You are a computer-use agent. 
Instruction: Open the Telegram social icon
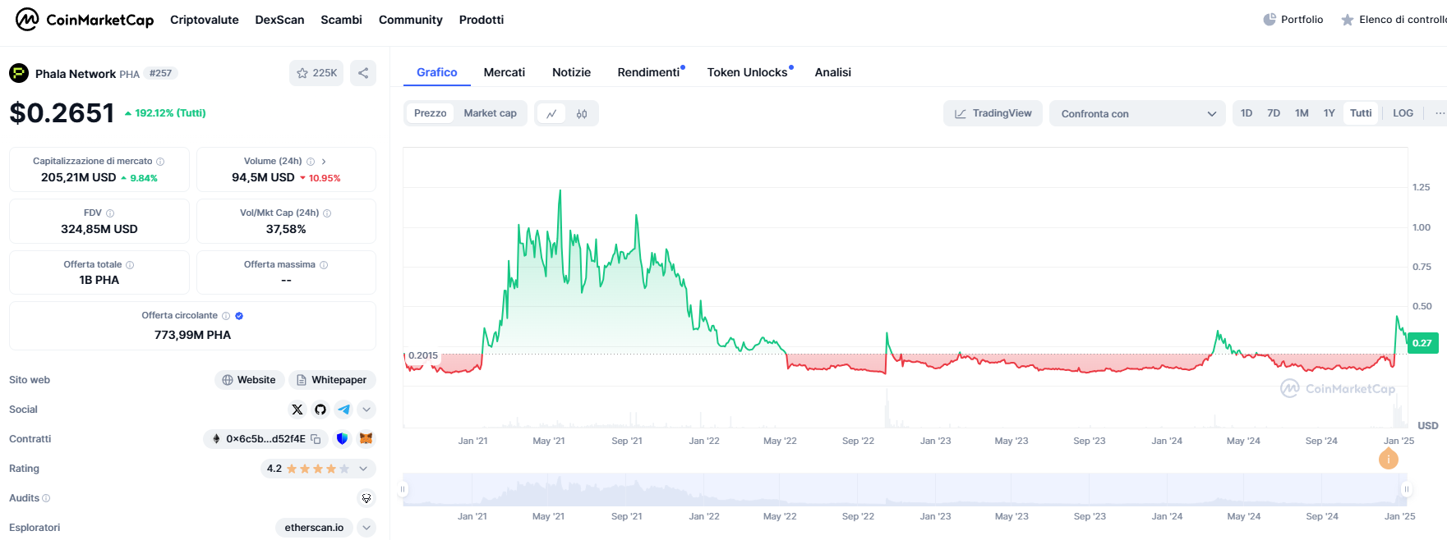(x=343, y=410)
